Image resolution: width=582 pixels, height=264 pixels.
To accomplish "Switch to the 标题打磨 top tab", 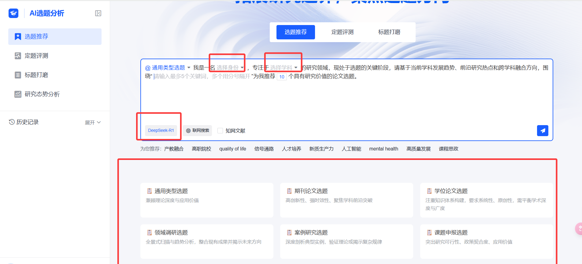I will (x=389, y=32).
